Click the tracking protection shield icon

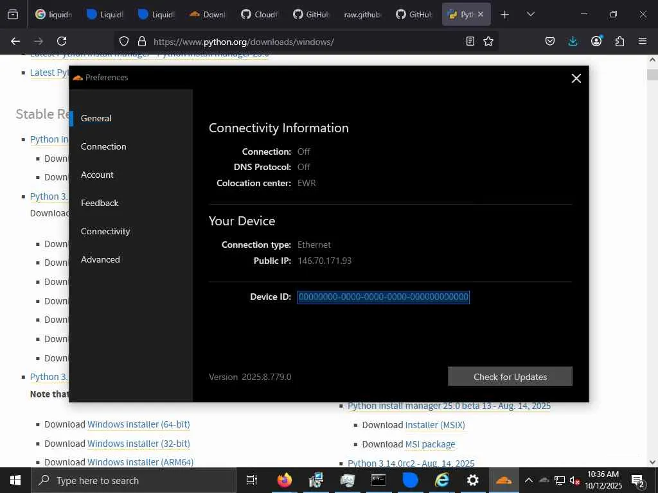tap(124, 41)
